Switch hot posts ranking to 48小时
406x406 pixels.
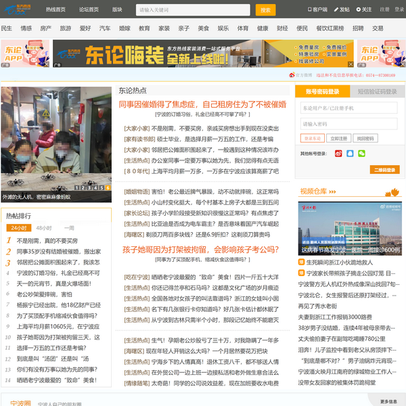tap(44, 228)
